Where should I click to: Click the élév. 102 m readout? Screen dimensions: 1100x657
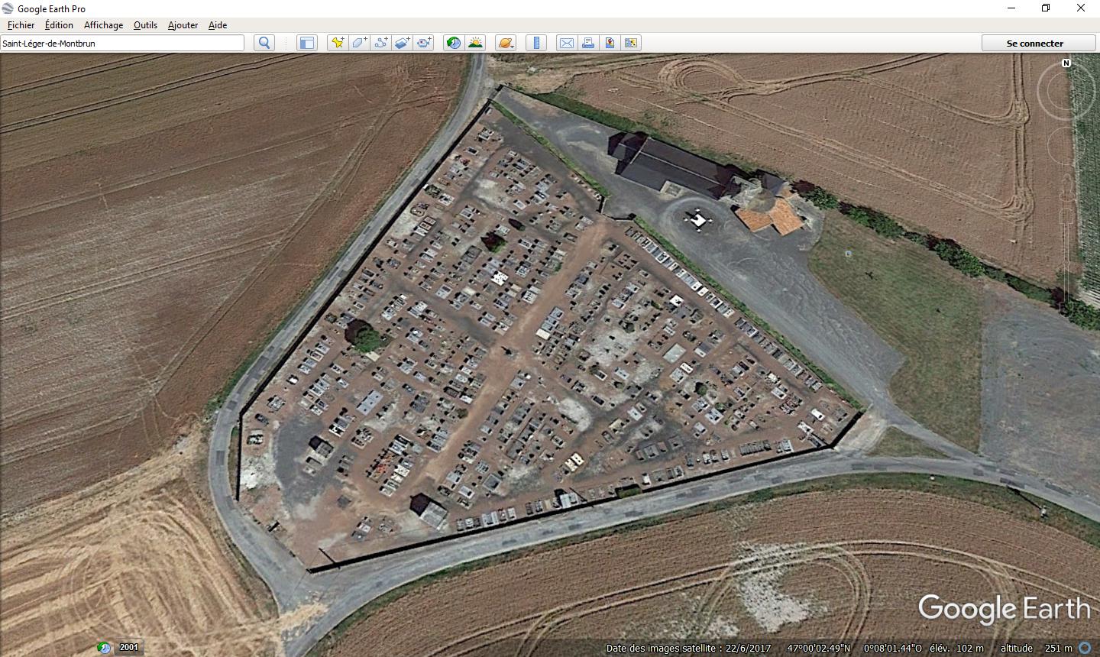(x=956, y=648)
